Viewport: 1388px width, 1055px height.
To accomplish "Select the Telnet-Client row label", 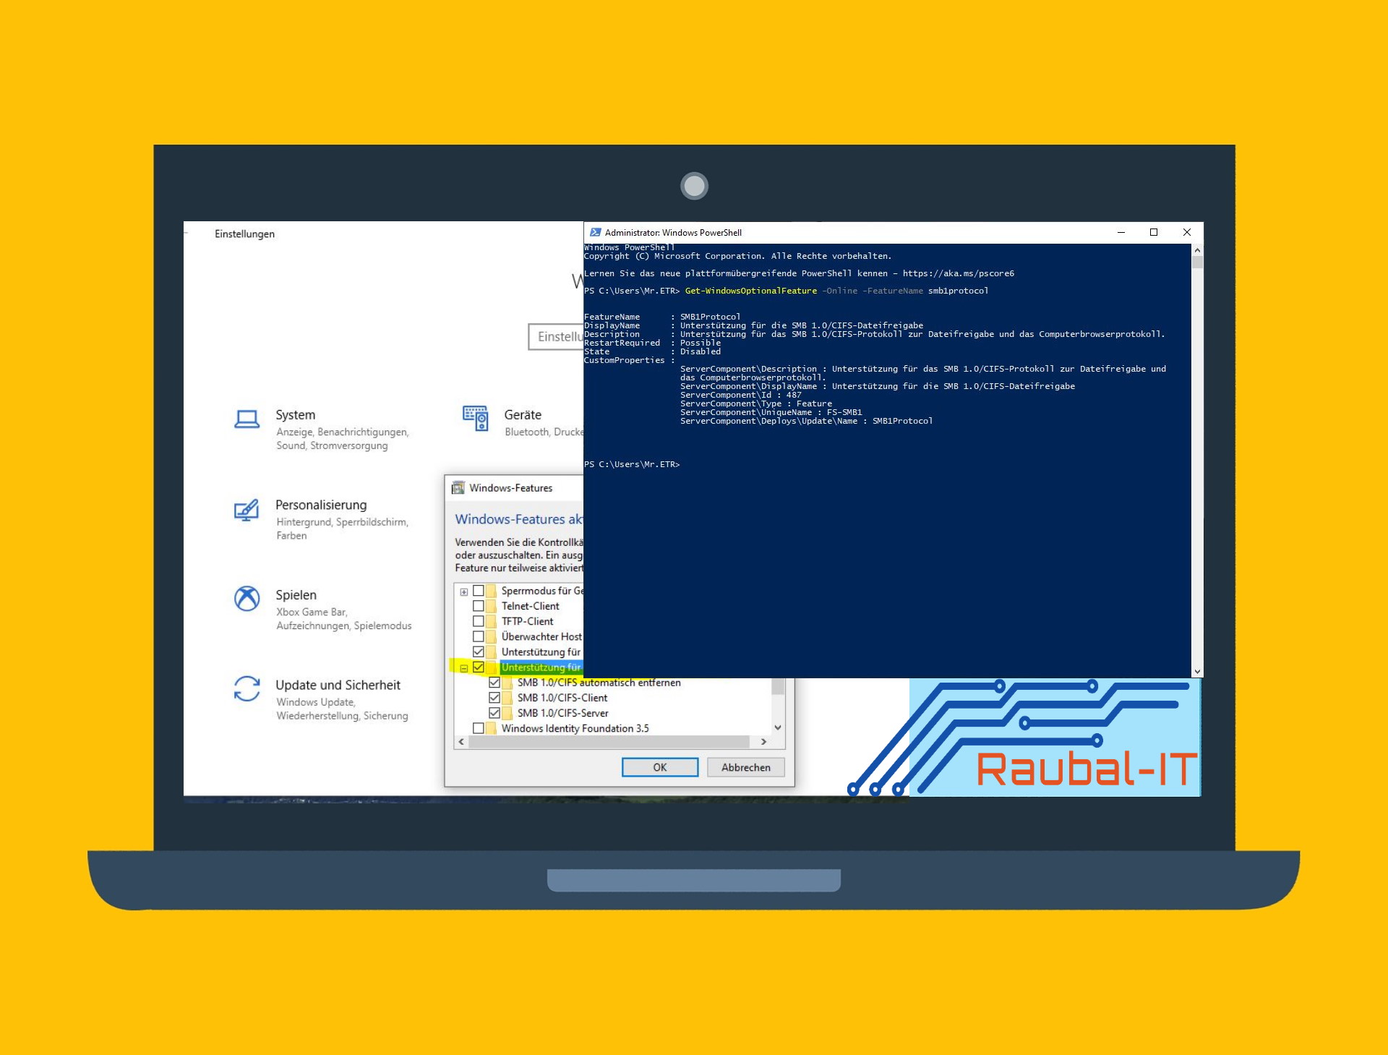I will point(531,606).
